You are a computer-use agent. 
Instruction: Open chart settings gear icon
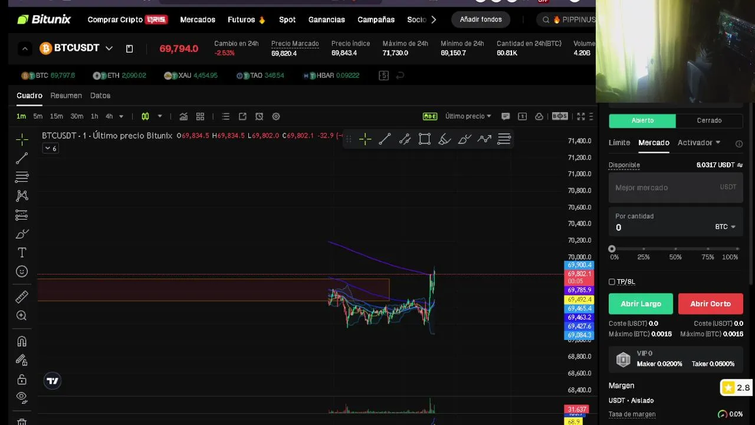[276, 116]
